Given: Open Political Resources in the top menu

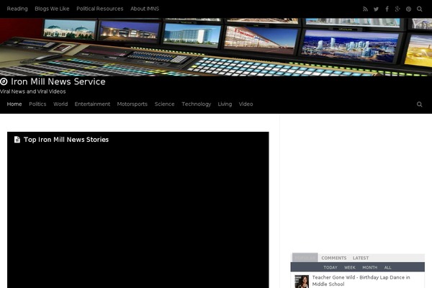Looking at the screenshot, I should [x=100, y=9].
